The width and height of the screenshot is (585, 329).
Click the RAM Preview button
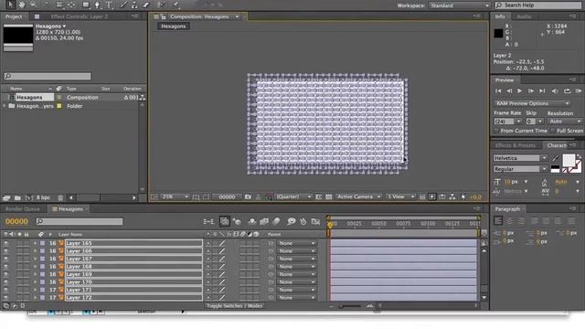(x=579, y=91)
